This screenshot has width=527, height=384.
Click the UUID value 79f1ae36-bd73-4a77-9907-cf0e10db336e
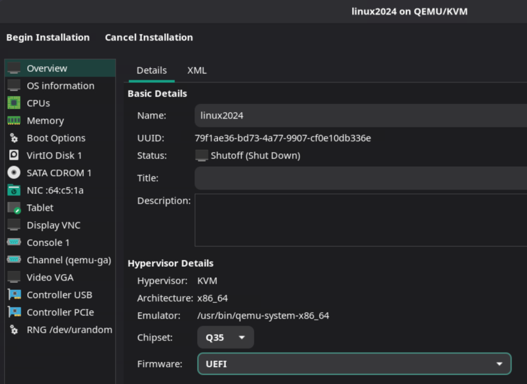coord(283,138)
